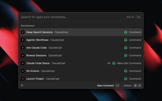162x101 pixels.
Task: Click the ClaudeCast icon beside Ask Claude Code
Action: coord(23,48)
